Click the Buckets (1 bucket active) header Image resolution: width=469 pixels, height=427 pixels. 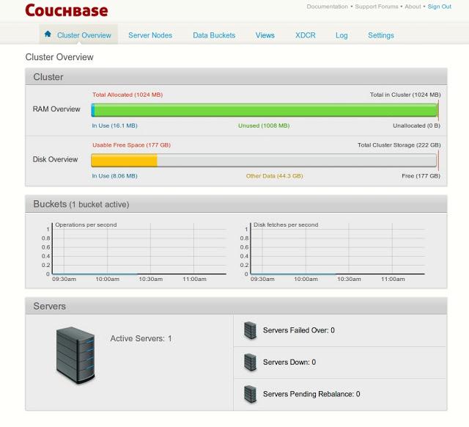(236, 204)
